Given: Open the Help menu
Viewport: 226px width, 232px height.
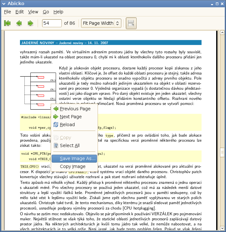Looking at the screenshot, I should click(x=58, y=12).
